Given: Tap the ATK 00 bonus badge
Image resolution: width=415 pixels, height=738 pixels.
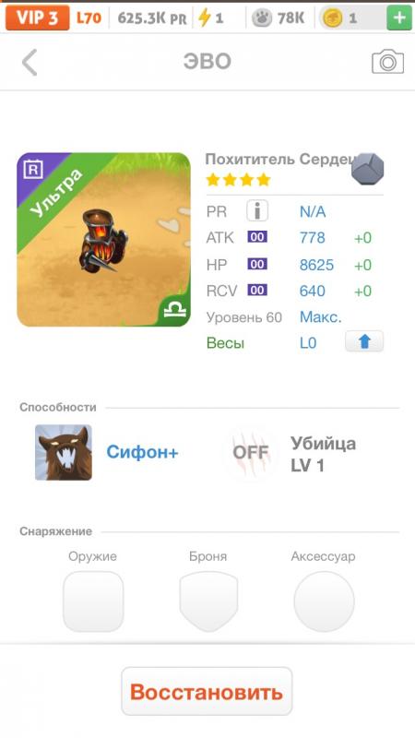Looking at the screenshot, I should pyautogui.click(x=257, y=237).
